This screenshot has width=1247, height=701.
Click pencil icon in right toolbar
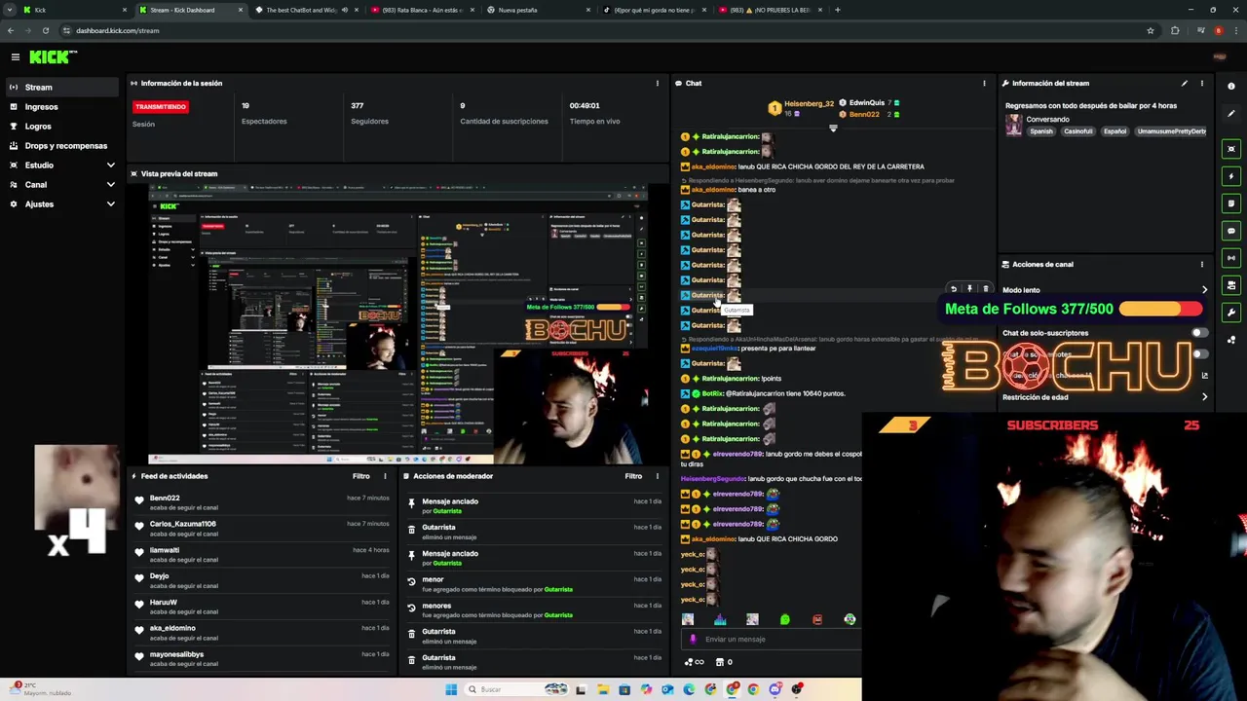(1231, 114)
